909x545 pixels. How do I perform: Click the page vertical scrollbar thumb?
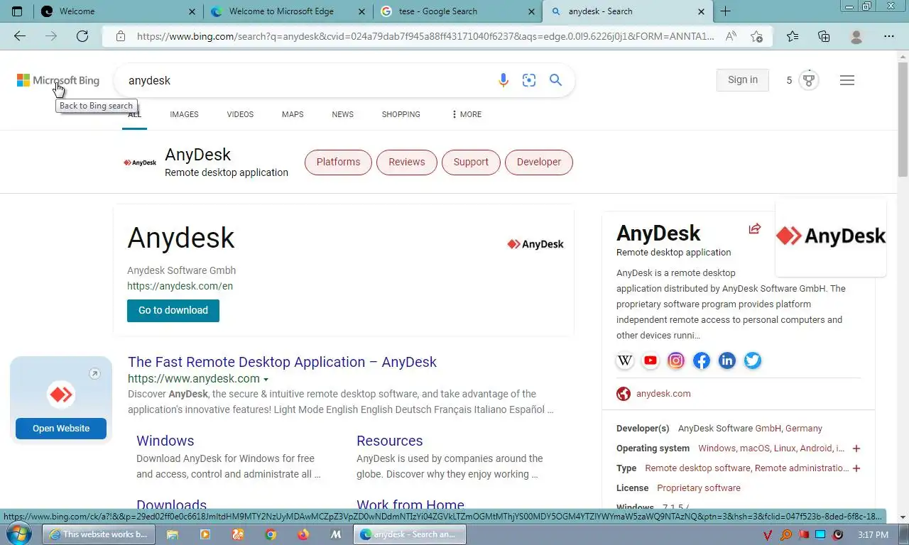tap(903, 119)
